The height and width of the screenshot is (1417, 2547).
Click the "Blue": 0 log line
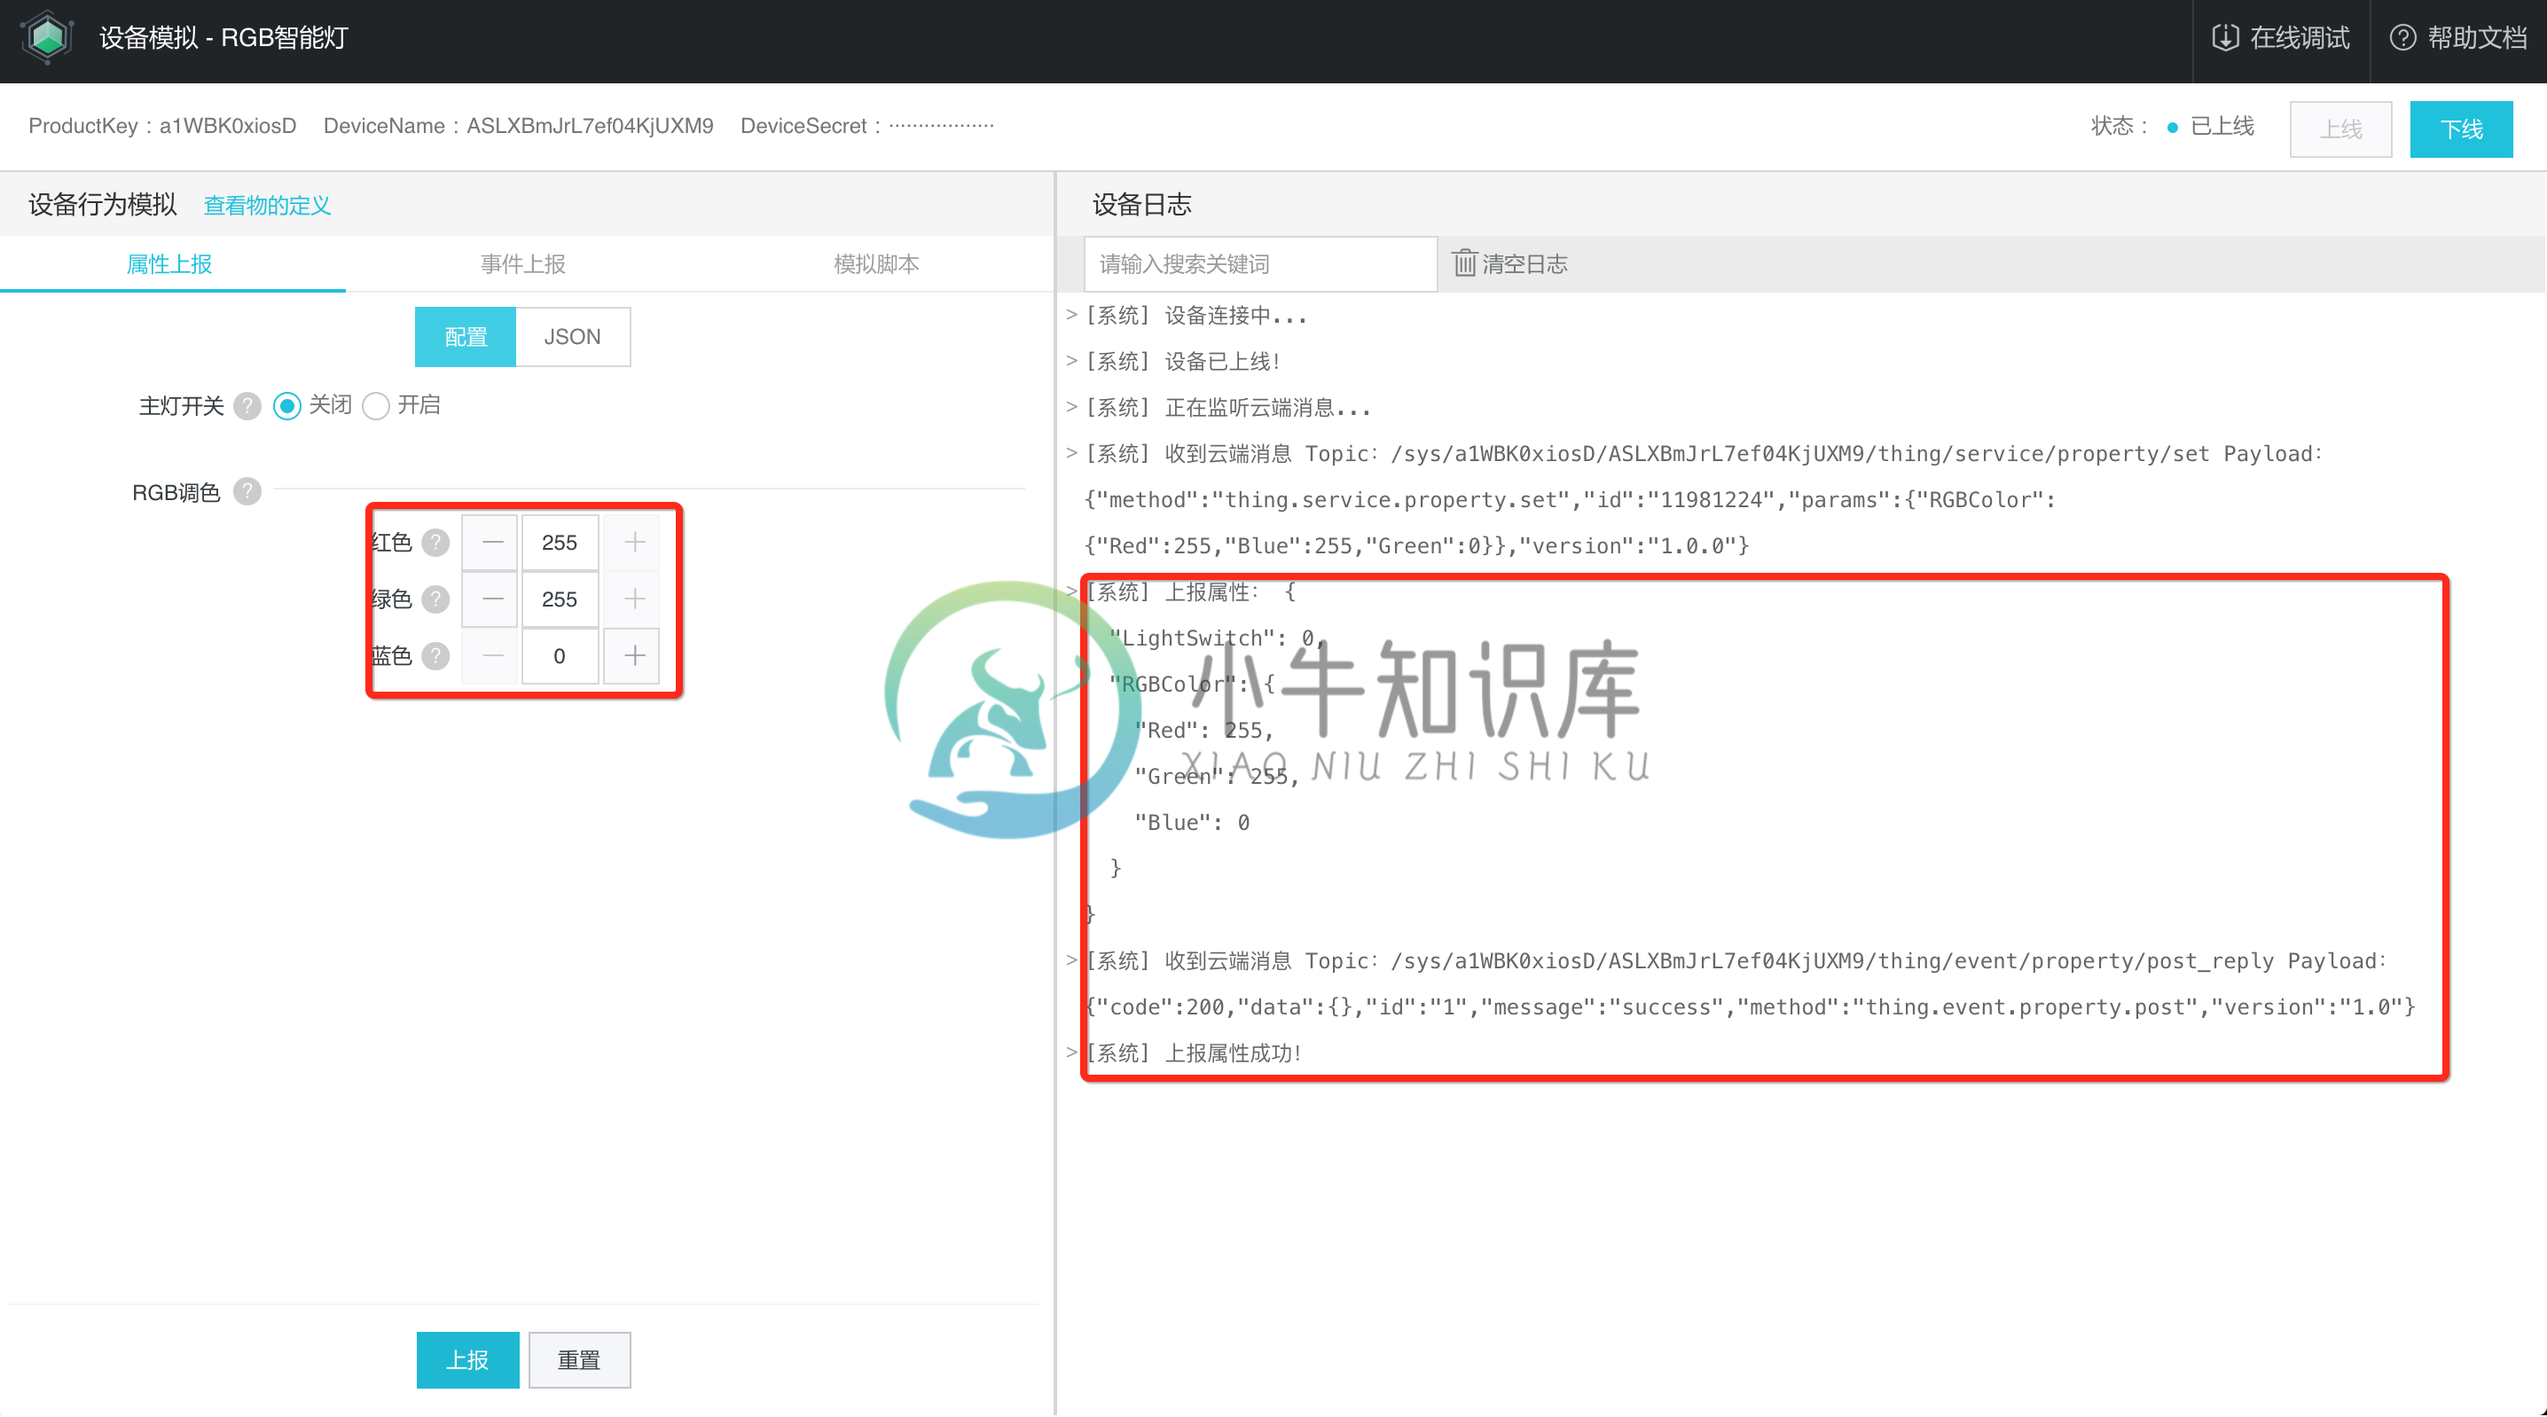1191,823
